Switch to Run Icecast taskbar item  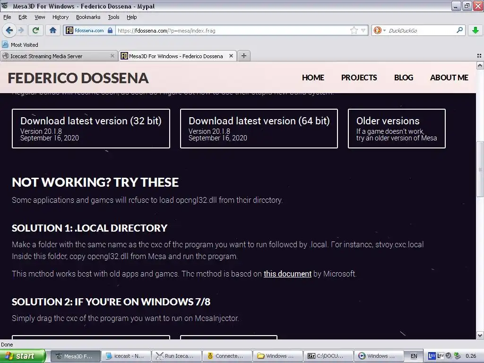click(177, 356)
